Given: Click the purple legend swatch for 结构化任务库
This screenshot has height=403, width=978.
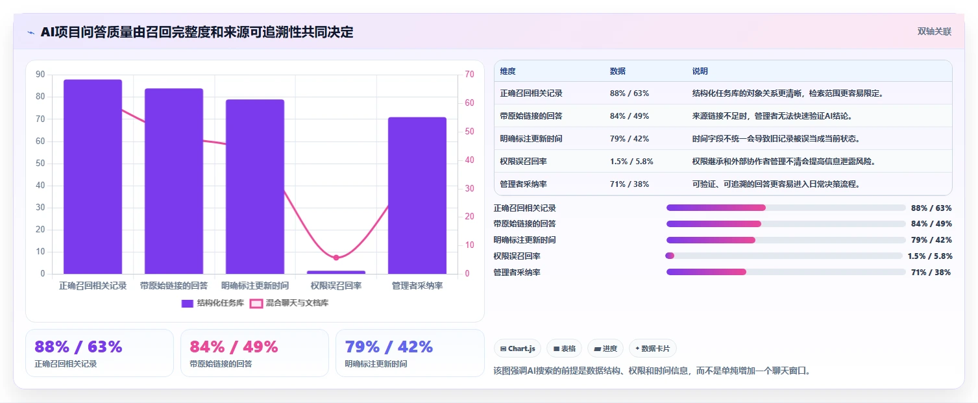Looking at the screenshot, I should point(188,303).
